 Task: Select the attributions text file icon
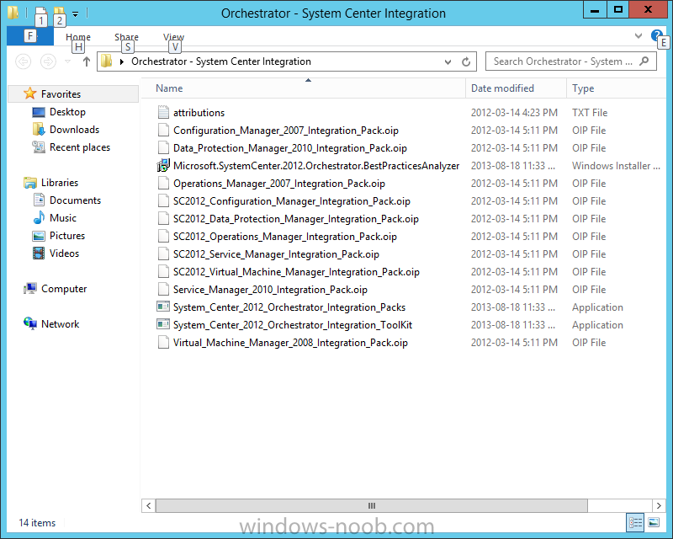(x=163, y=112)
